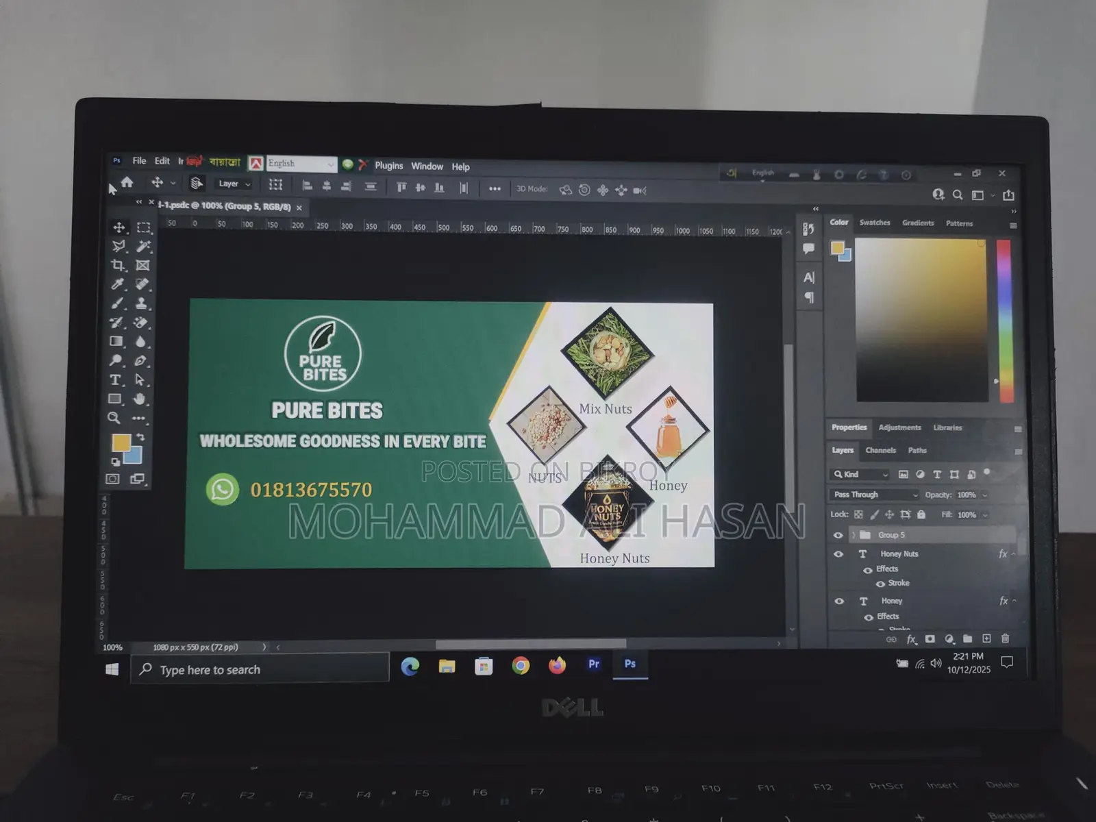Open the Kind filter dropdown
Viewport: 1096px width, 822px height.
pyautogui.click(x=860, y=475)
